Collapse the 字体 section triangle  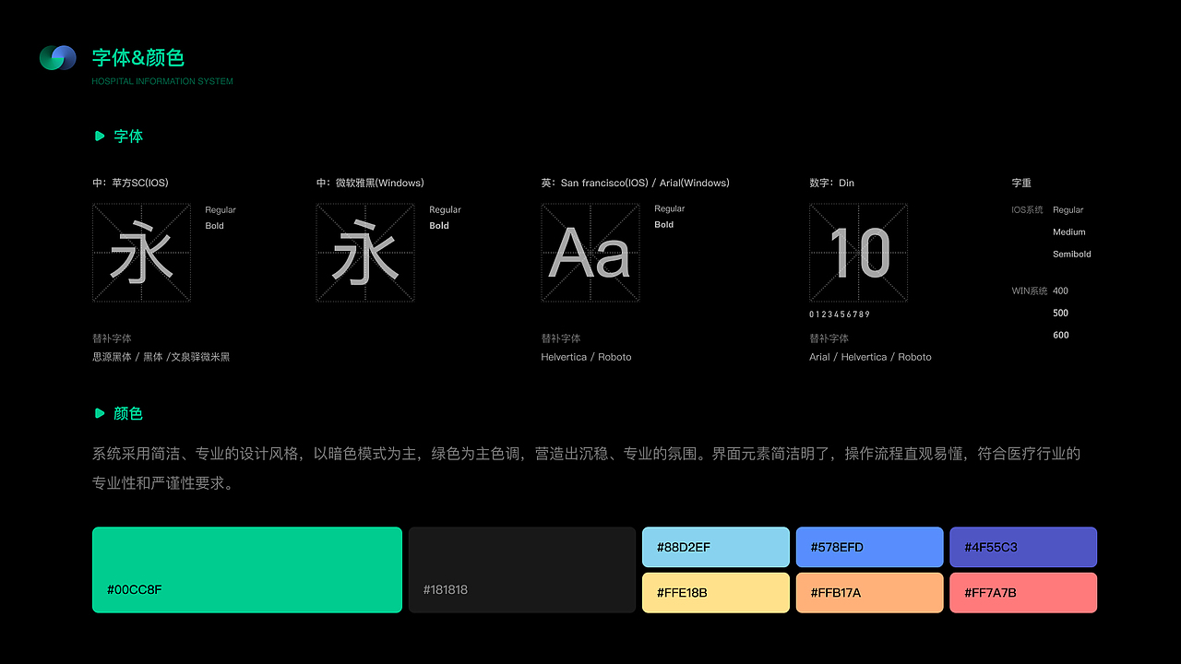pyautogui.click(x=101, y=136)
